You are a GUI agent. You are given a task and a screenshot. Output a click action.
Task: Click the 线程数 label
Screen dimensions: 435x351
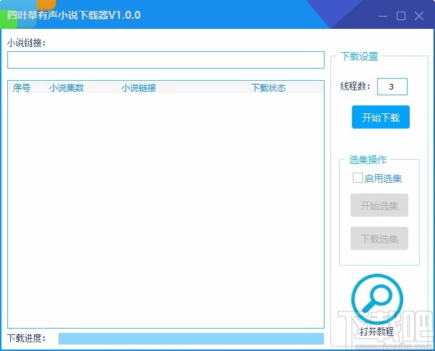[356, 87]
